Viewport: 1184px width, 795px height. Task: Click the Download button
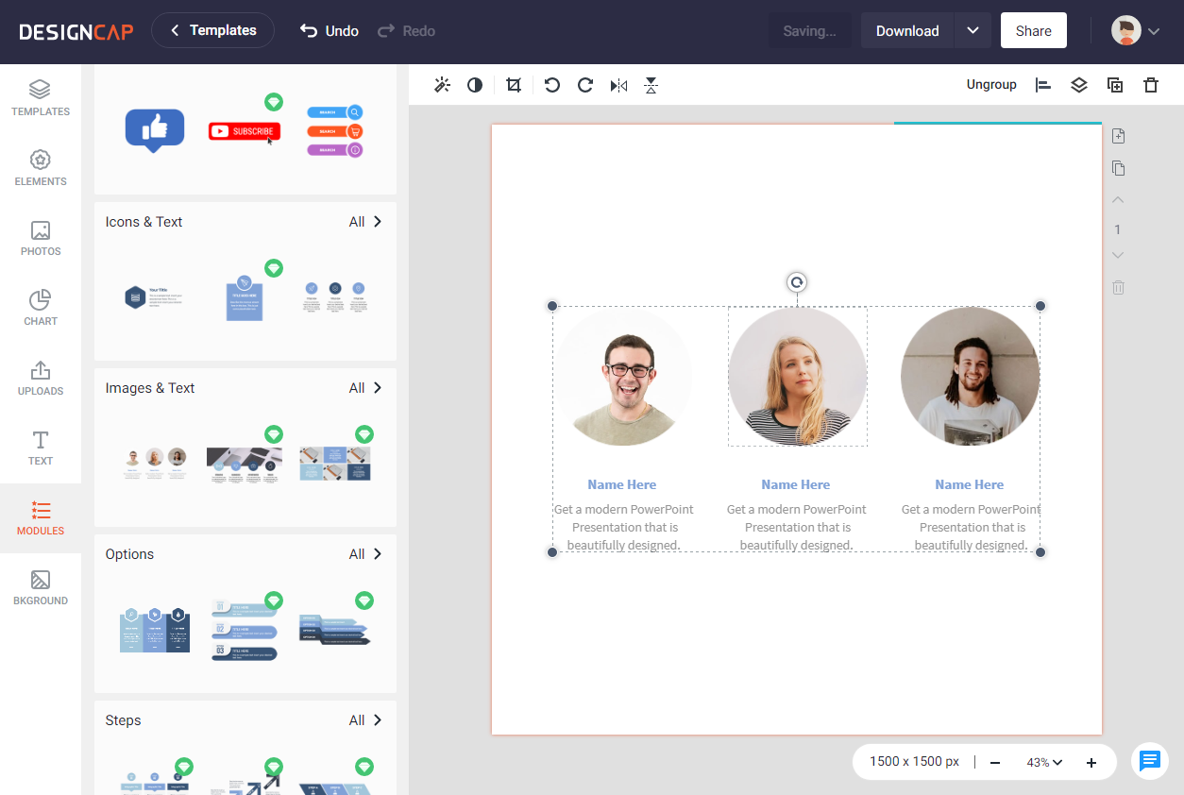pos(907,30)
